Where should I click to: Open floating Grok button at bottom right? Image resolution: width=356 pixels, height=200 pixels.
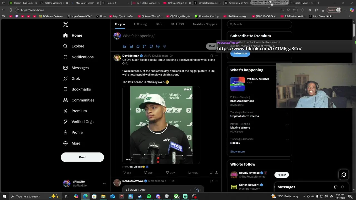pyautogui.click(x=344, y=175)
